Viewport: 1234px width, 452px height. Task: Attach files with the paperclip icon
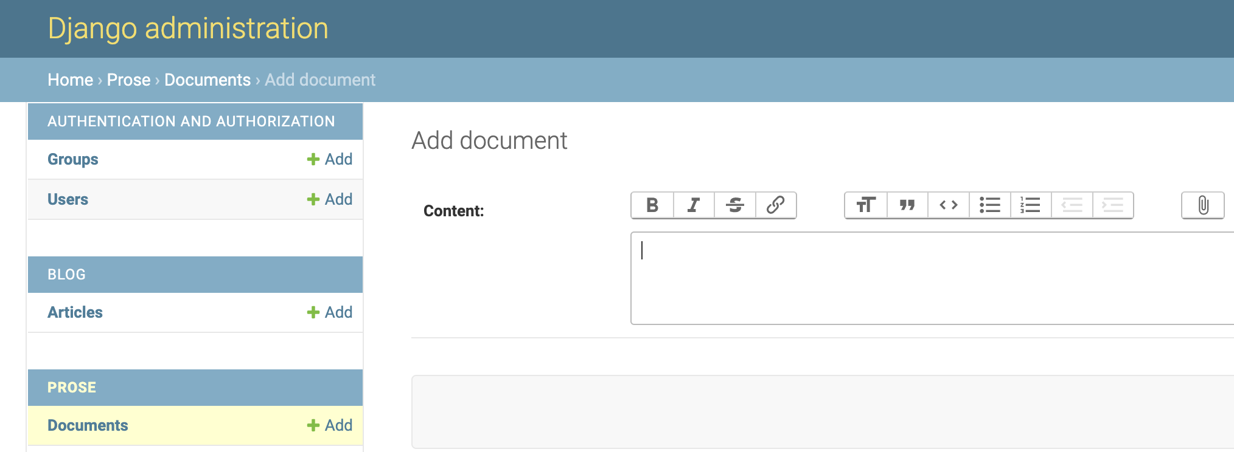click(x=1203, y=205)
